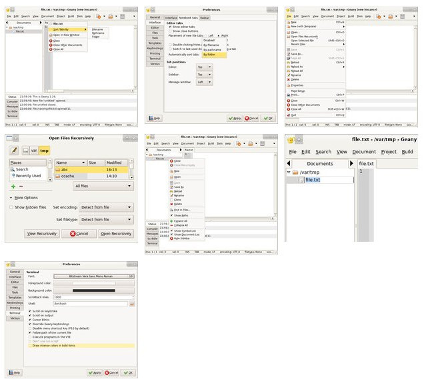This screenshot has width=424, height=385.
Task: Click the root drive icon in path bar
Action: tap(27, 151)
